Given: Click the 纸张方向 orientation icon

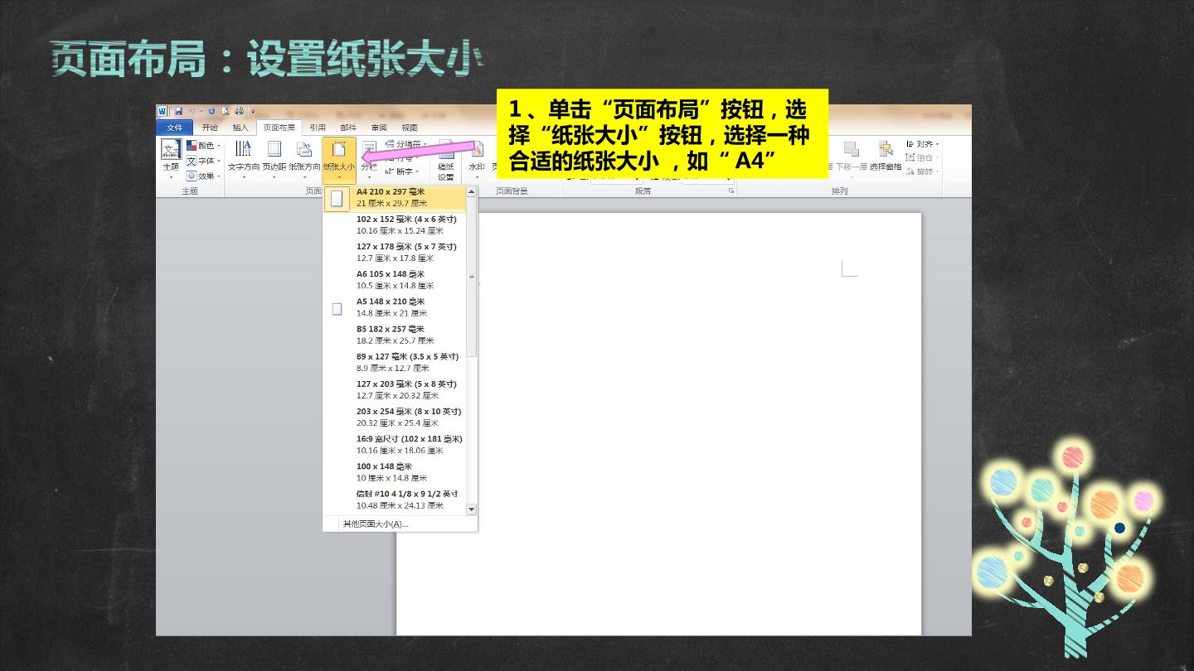Looking at the screenshot, I should [304, 159].
